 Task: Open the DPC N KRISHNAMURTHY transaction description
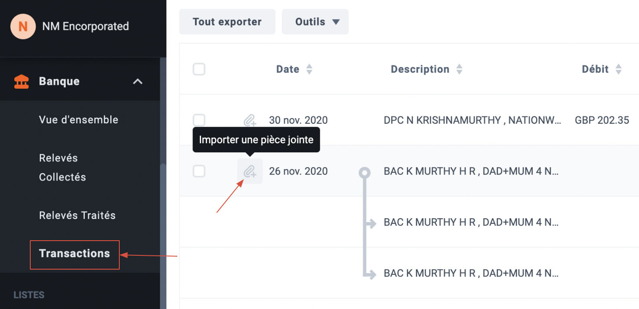(473, 120)
